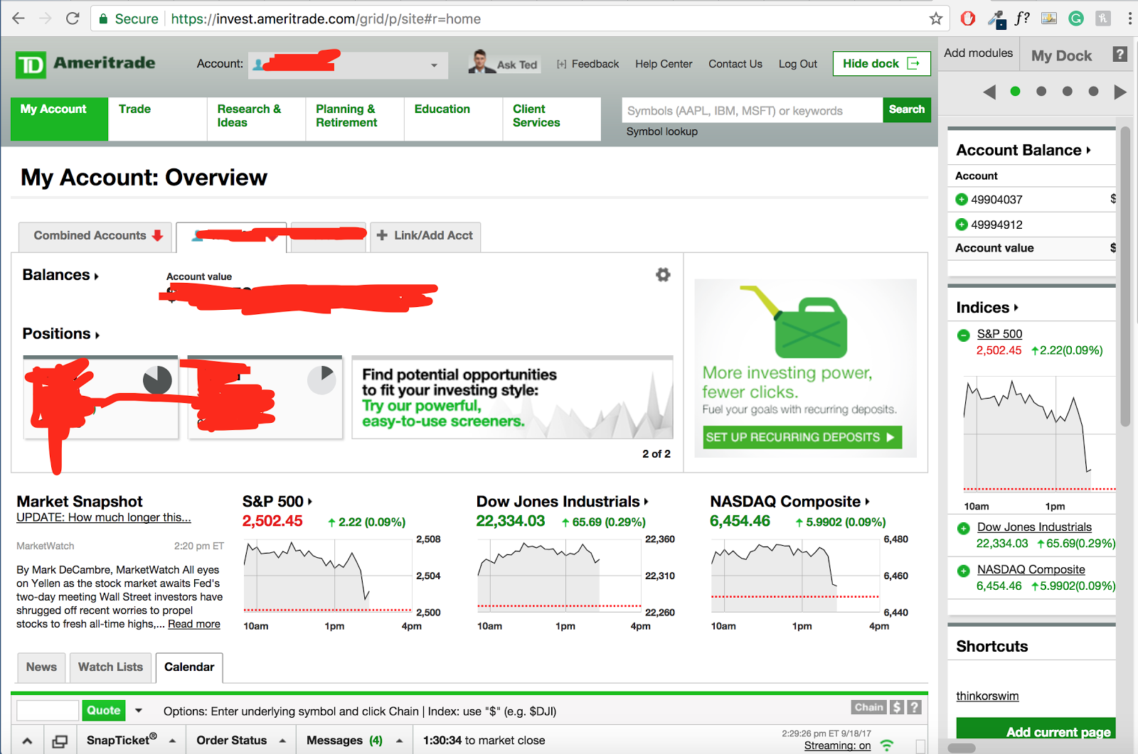Switch to the Watch Lists tab

[x=110, y=667]
